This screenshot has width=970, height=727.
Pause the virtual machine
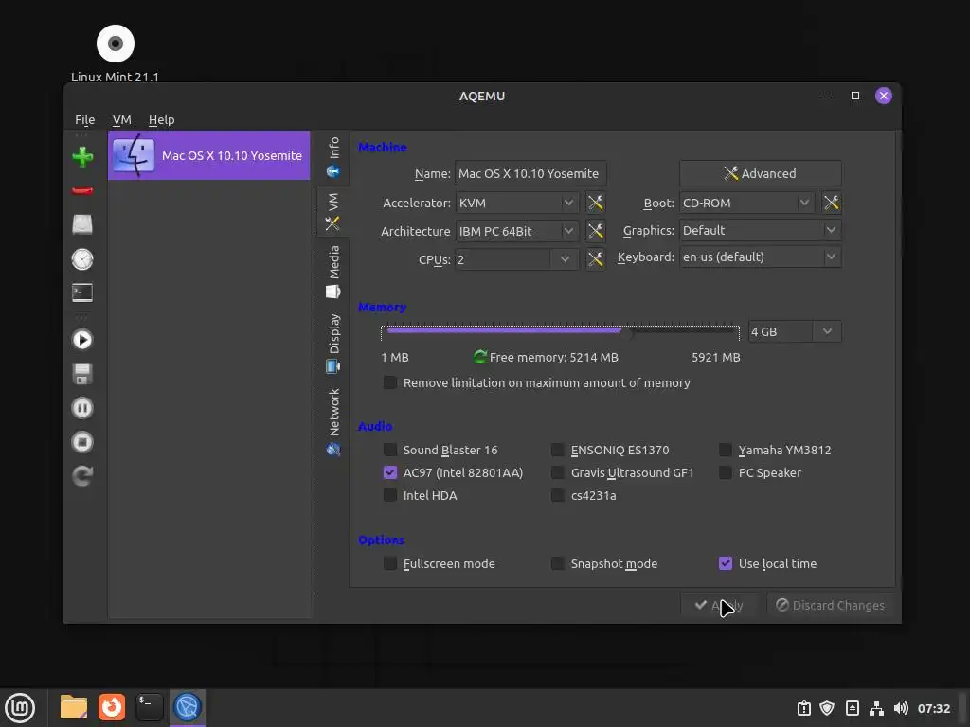(82, 408)
